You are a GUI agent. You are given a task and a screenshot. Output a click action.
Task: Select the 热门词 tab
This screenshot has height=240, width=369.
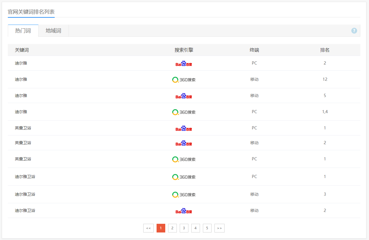click(x=23, y=31)
